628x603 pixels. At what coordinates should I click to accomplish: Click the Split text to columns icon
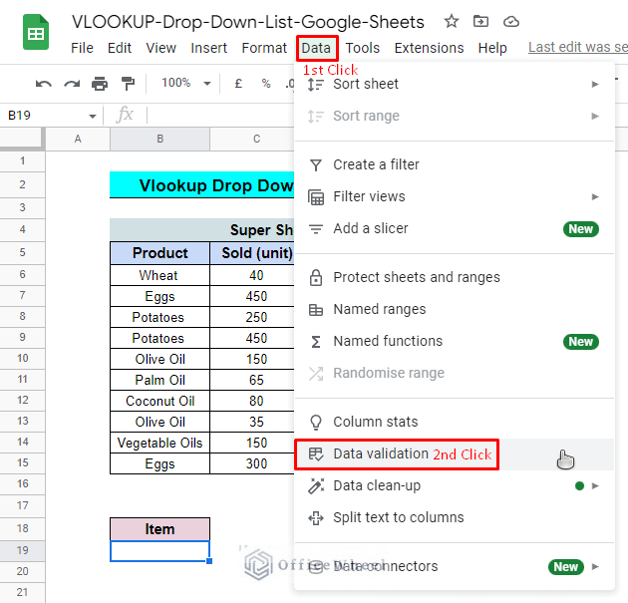316,518
